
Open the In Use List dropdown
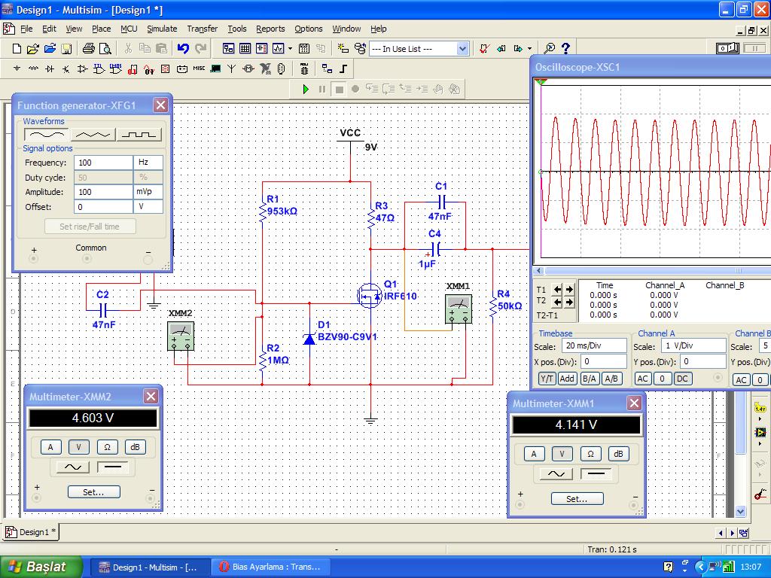point(462,49)
